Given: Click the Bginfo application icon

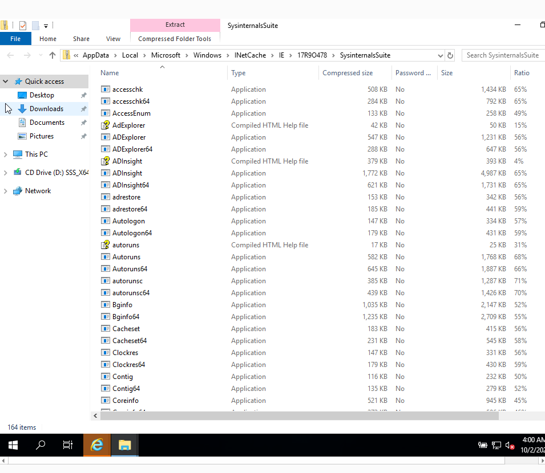Looking at the screenshot, I should pyautogui.click(x=106, y=305).
